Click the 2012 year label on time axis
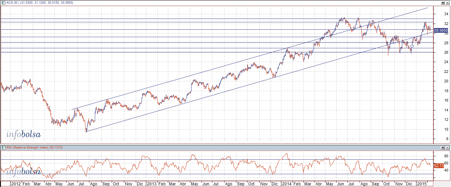 pyautogui.click(x=16, y=184)
